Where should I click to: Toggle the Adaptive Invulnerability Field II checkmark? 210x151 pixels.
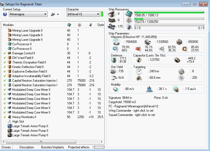5,76
